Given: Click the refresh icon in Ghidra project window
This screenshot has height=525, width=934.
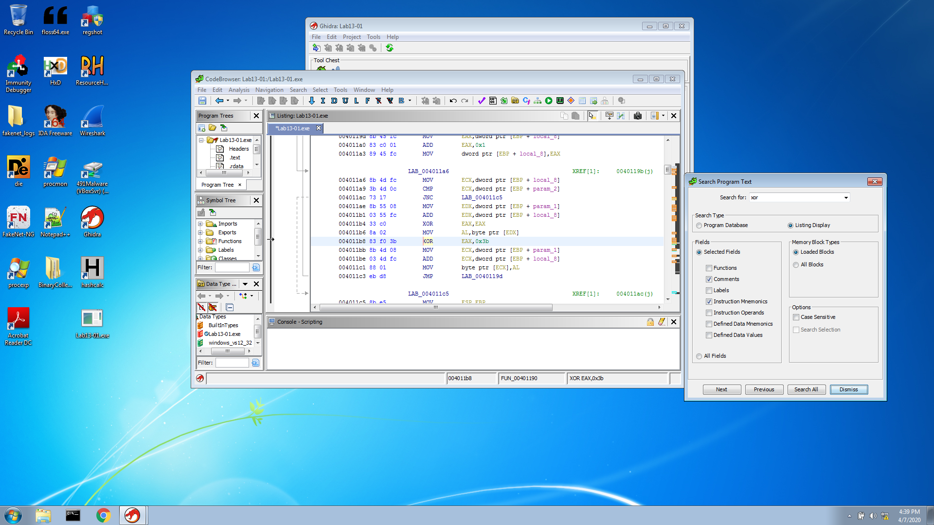Looking at the screenshot, I should pos(390,48).
